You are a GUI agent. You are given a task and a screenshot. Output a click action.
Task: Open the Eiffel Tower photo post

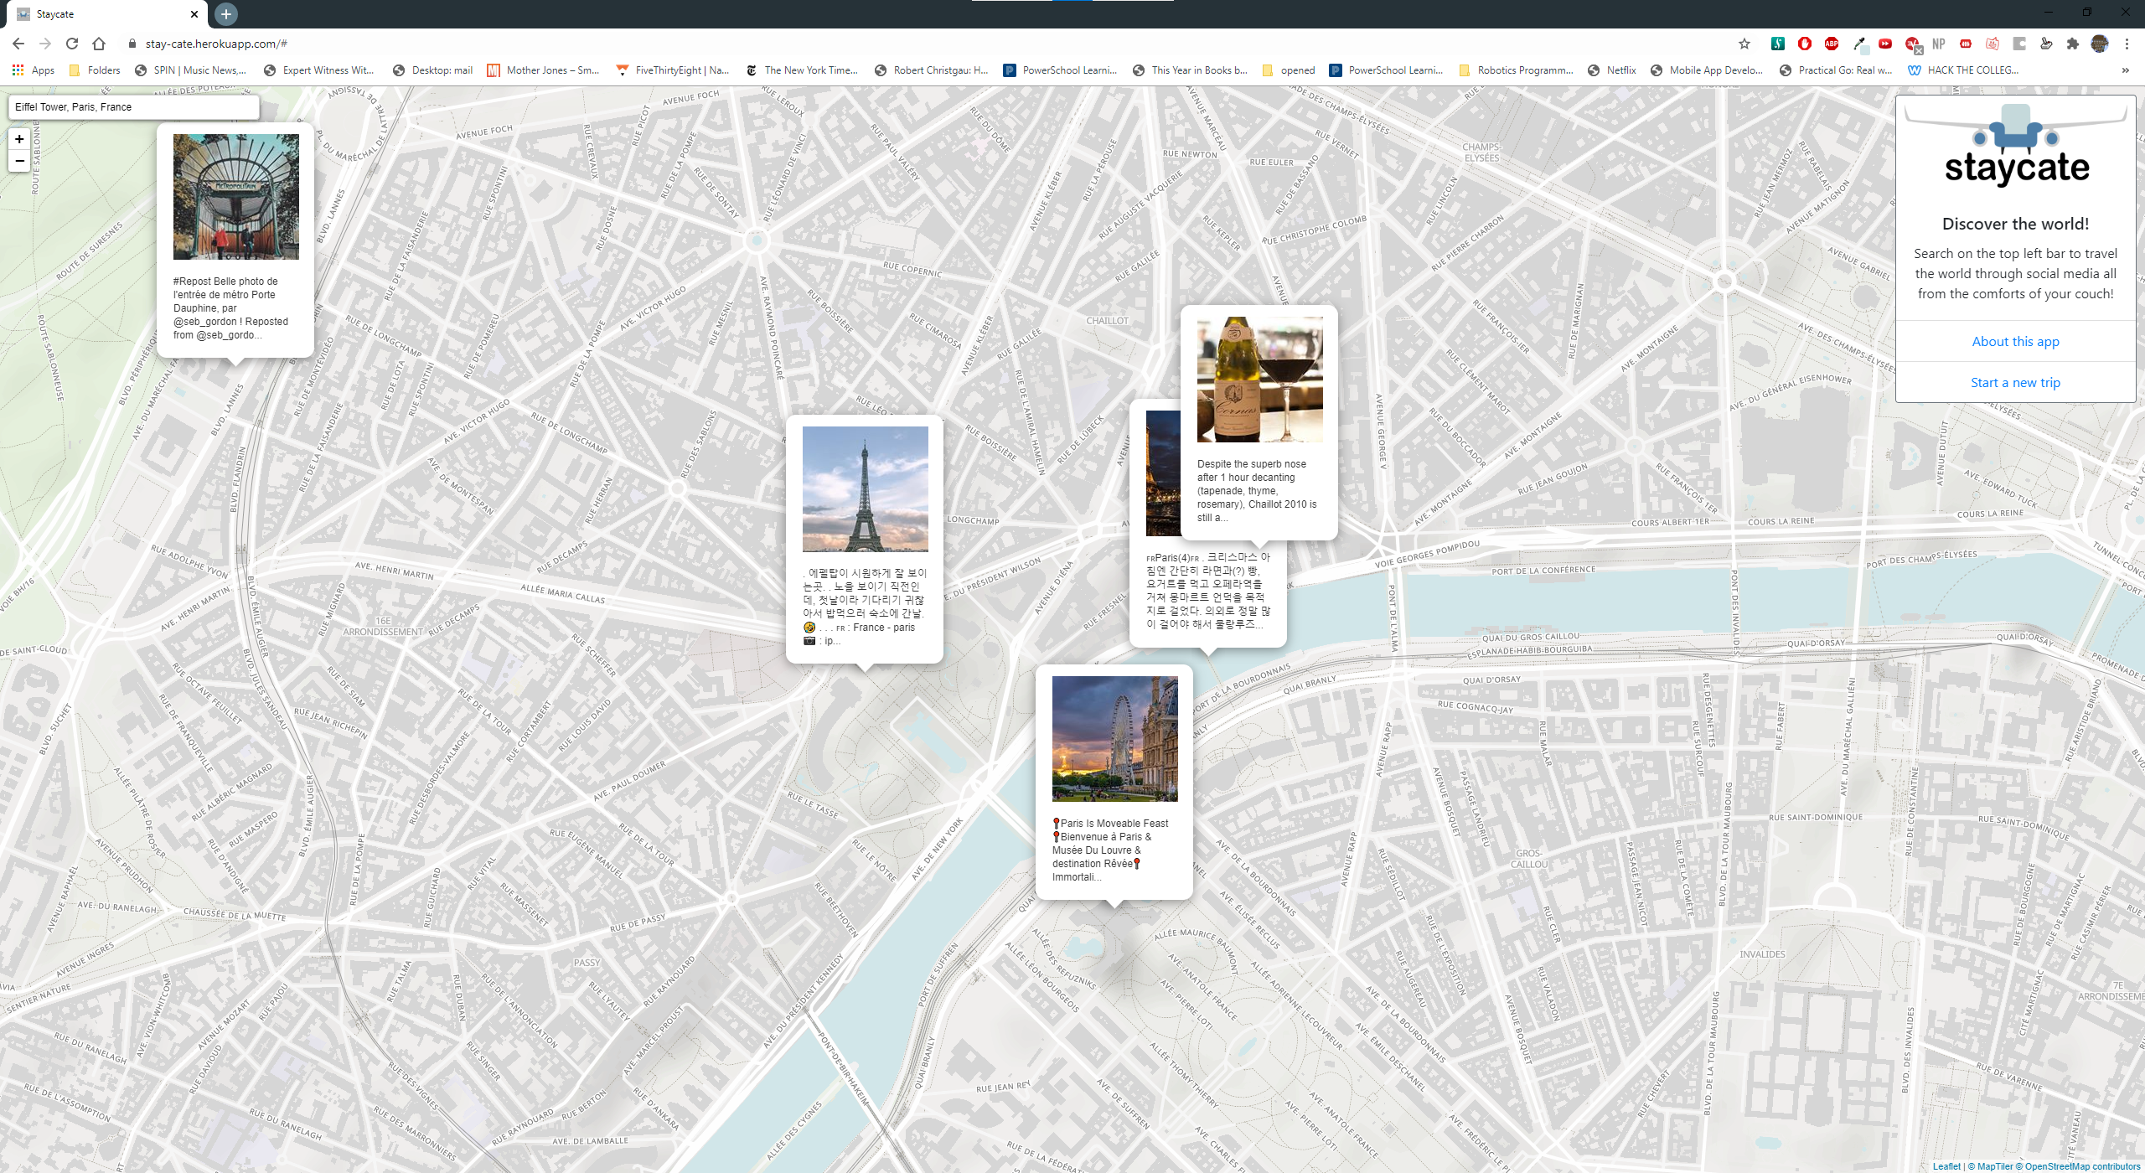pyautogui.click(x=865, y=489)
